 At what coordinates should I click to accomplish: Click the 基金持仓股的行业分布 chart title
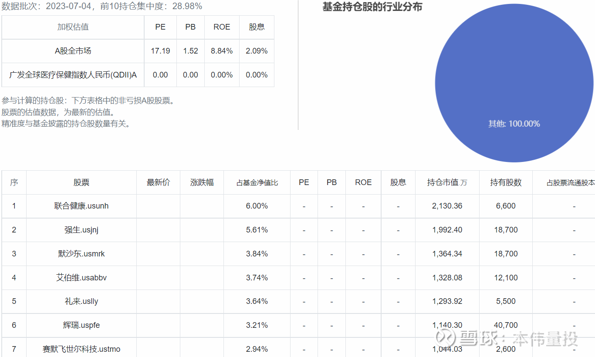click(372, 7)
